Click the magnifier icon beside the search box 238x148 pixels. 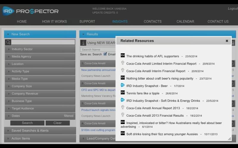point(8,42)
